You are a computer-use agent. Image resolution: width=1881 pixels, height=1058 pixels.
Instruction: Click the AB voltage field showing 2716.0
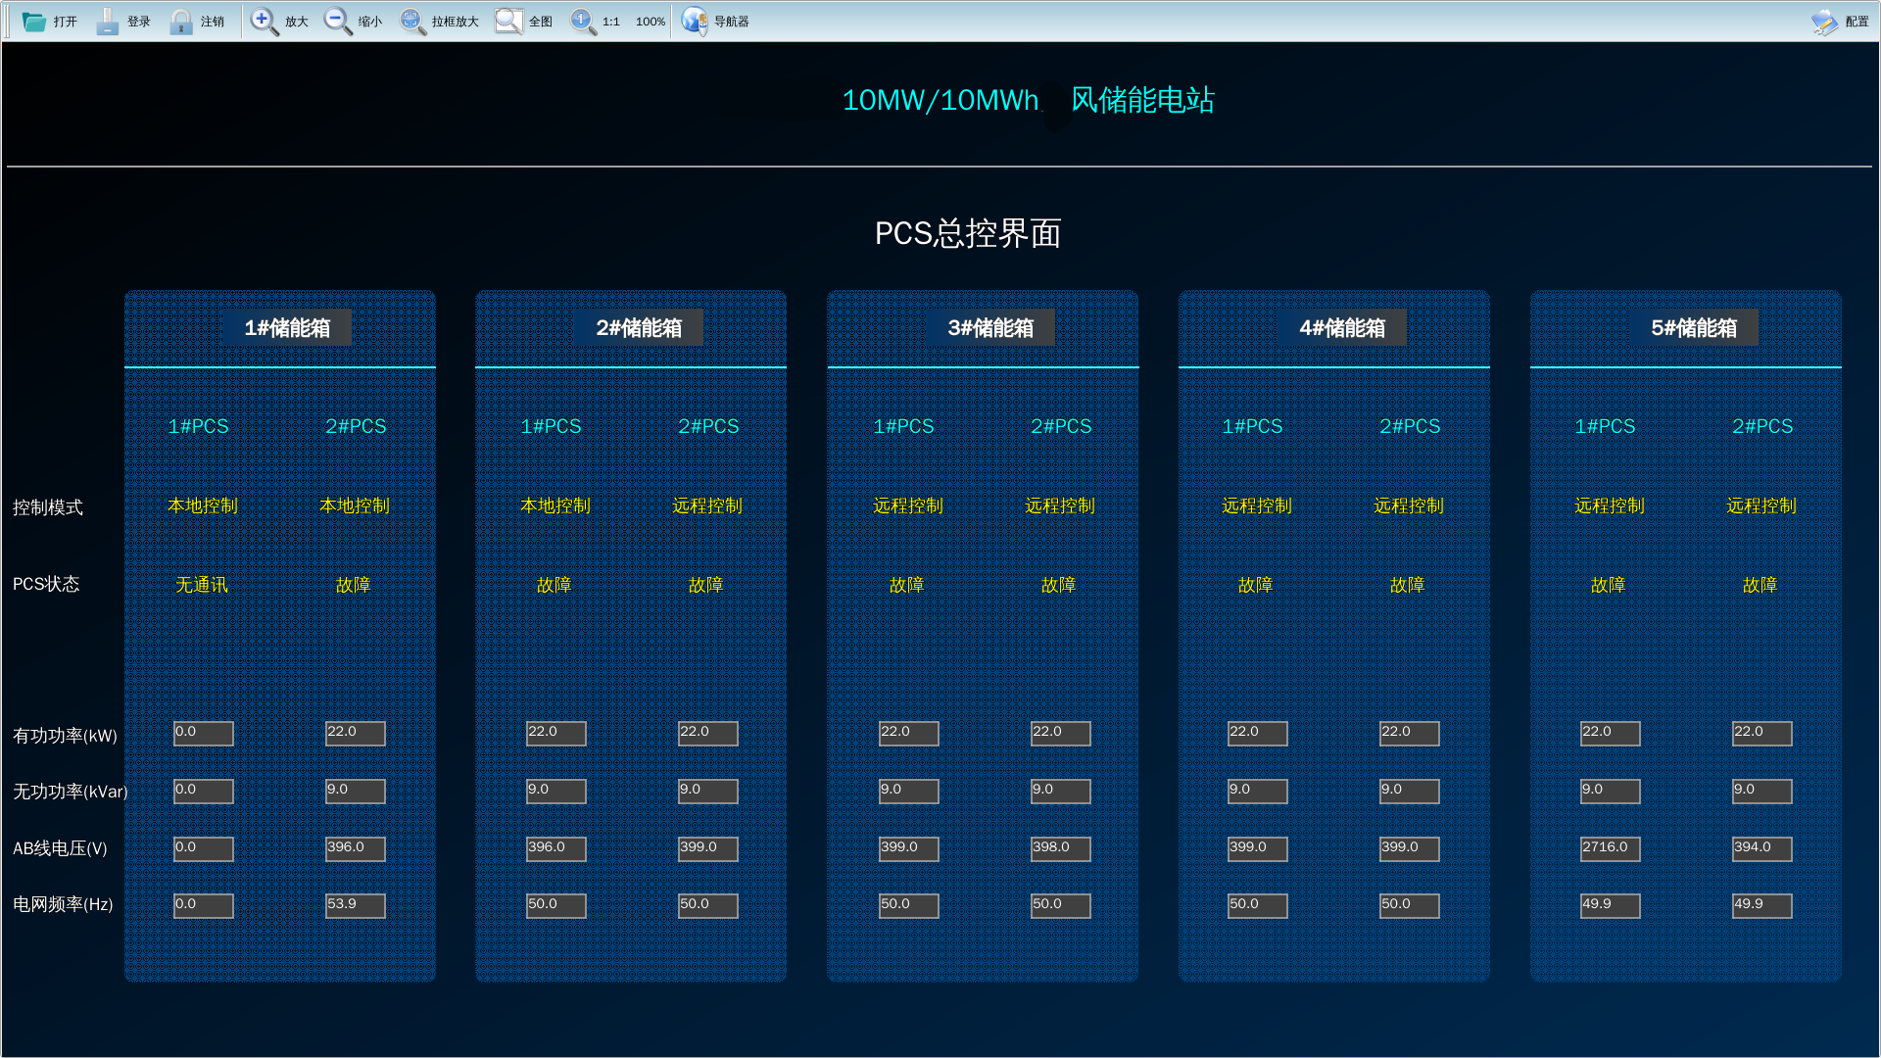click(1610, 847)
